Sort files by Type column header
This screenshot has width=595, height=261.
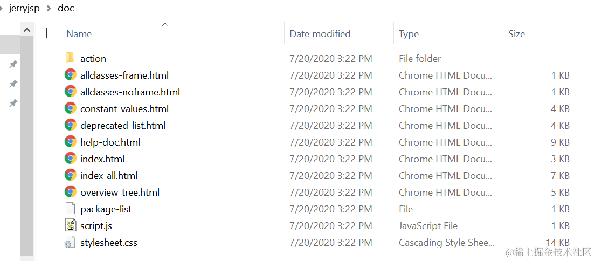tap(409, 33)
